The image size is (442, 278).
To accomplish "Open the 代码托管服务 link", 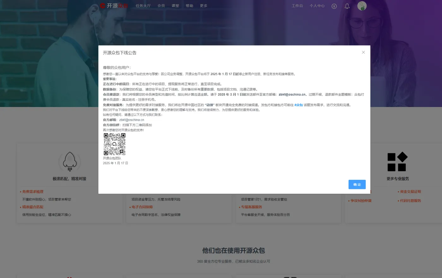I will pyautogui.click(x=410, y=201).
